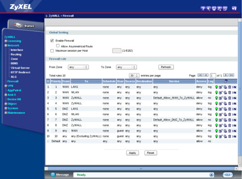Delete rule 4 with trash icon
242x179 pixels.
(229, 104)
